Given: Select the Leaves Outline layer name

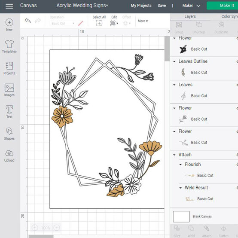Looking at the screenshot, I should click(193, 61).
